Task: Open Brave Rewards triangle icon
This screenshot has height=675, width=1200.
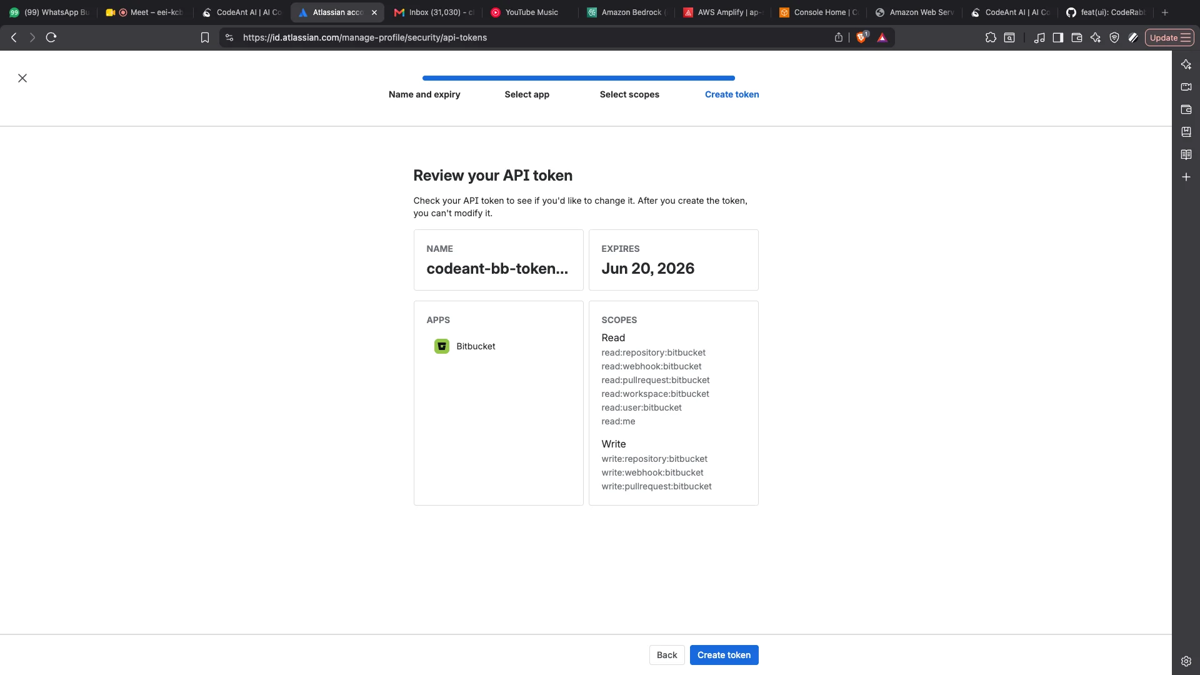Action: (x=882, y=37)
